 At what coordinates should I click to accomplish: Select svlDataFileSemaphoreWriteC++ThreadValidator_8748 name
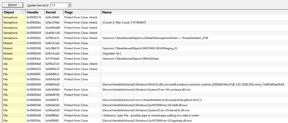click(x=155, y=38)
